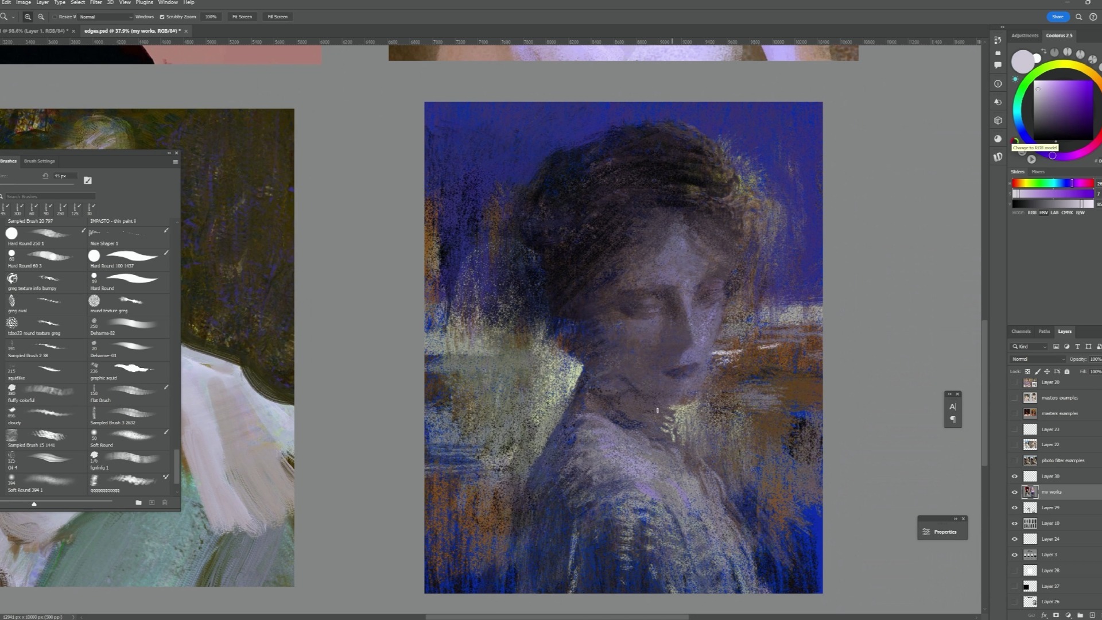Image resolution: width=1102 pixels, height=620 pixels.
Task: Click the zoom in magnifier icon
Action: click(x=28, y=17)
